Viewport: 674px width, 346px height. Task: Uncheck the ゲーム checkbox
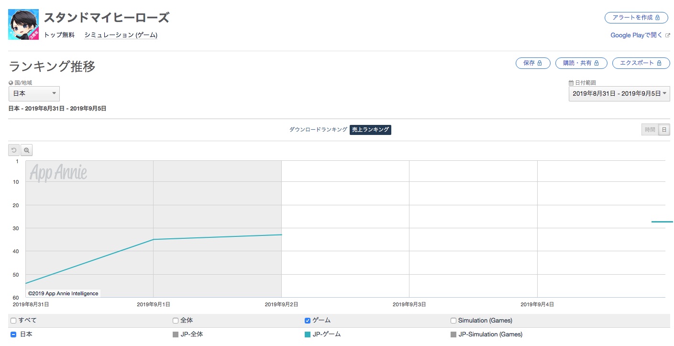308,321
